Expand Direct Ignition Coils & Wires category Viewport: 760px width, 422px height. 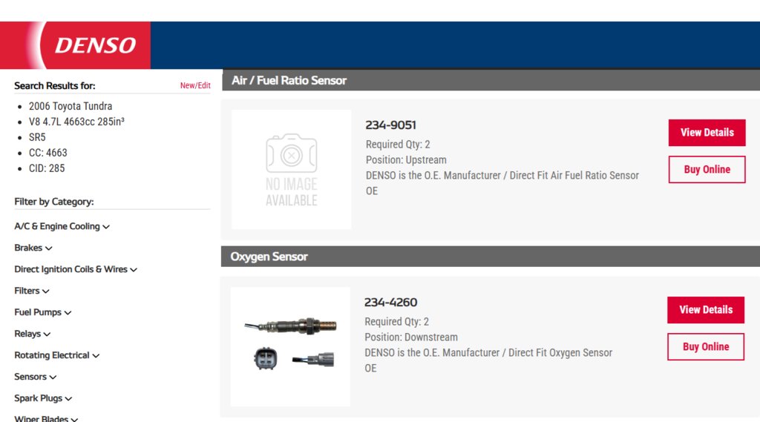(x=76, y=269)
